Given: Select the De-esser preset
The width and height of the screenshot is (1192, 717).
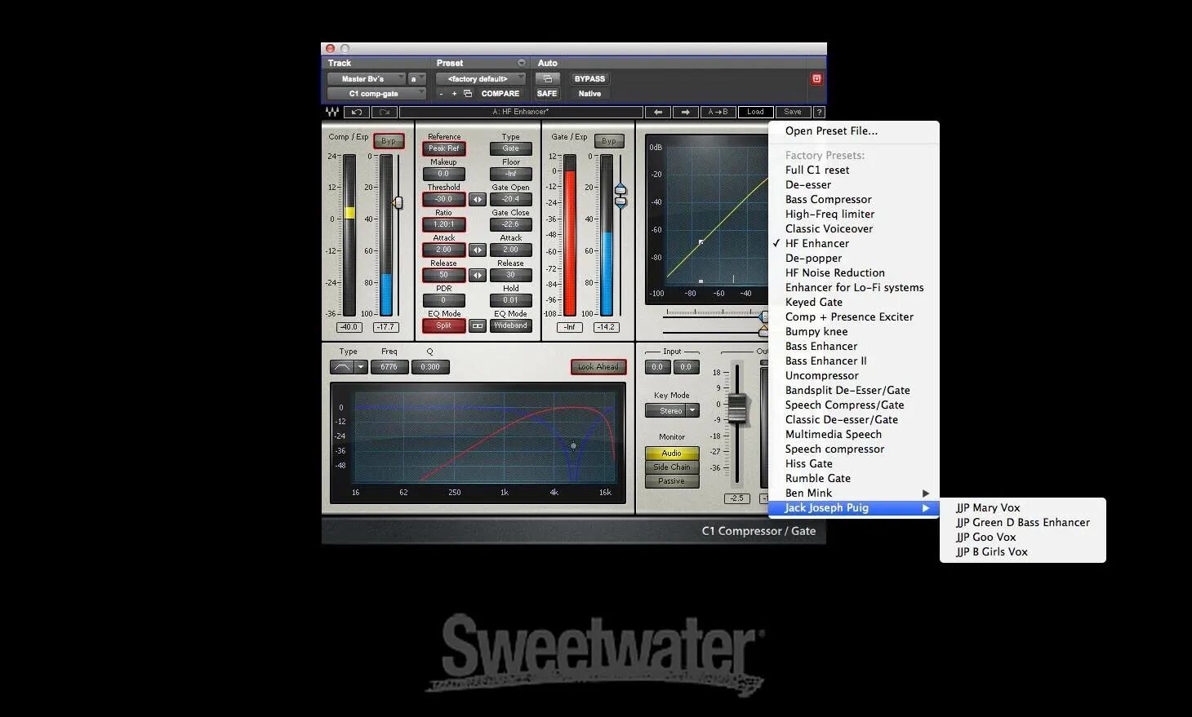Looking at the screenshot, I should (x=854, y=184).
